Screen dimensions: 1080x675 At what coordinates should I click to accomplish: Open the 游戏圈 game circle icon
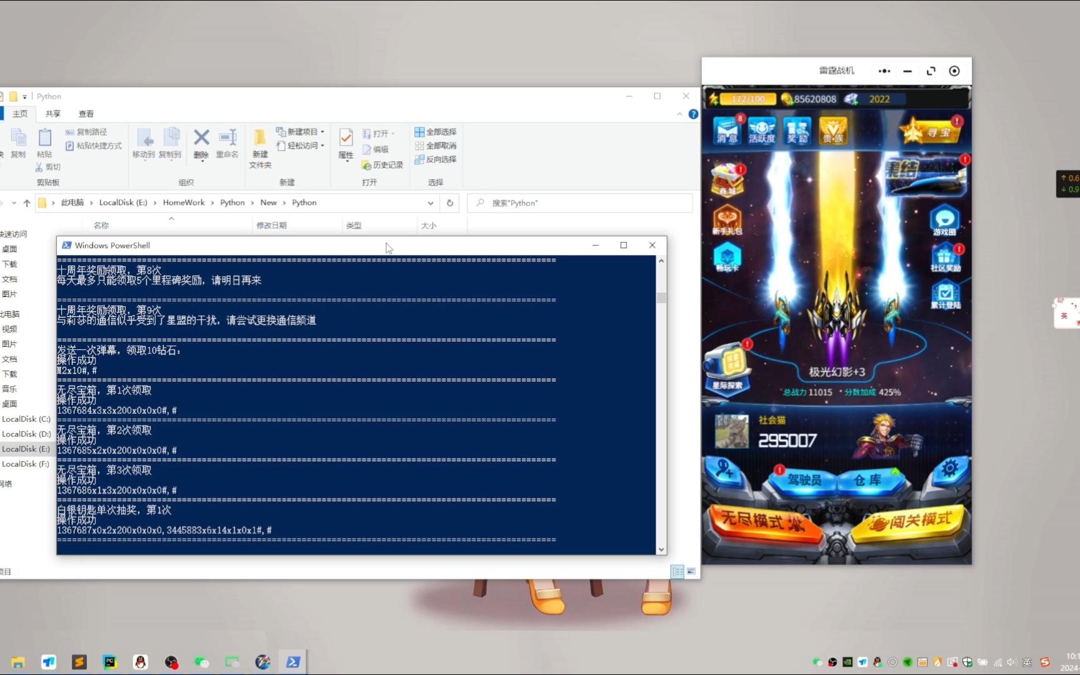(945, 221)
